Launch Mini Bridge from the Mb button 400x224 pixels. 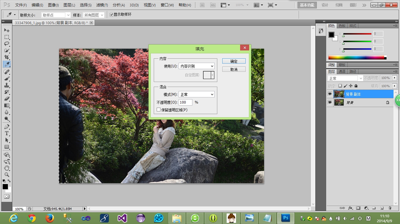point(213,5)
